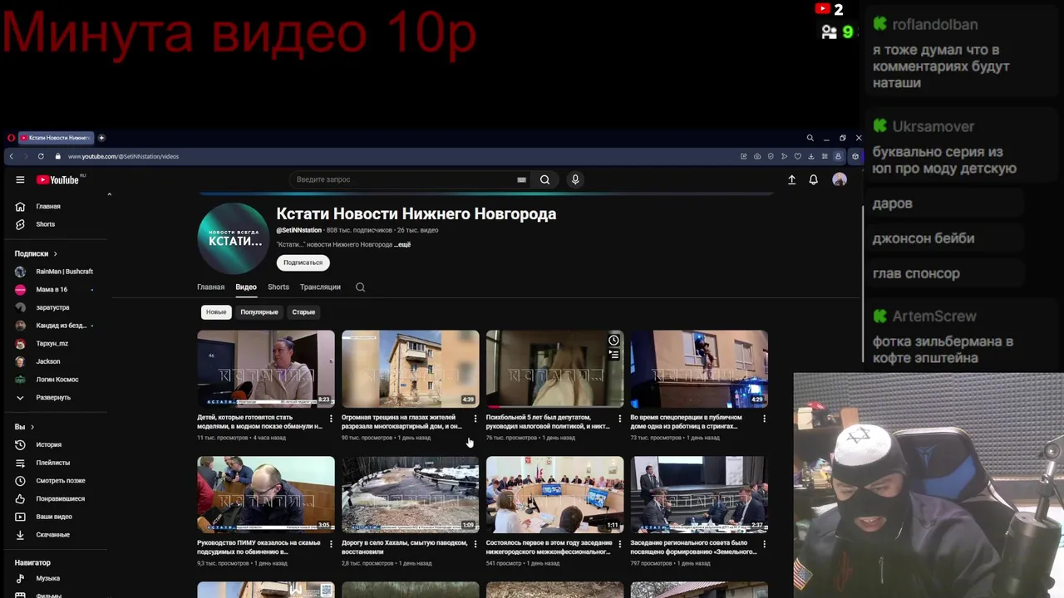Screen dimensions: 1064x598
Task: Click the YouTube logo
Action: click(x=58, y=179)
